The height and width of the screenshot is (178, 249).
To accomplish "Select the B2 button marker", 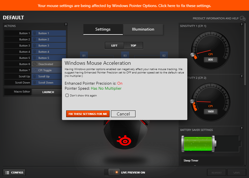I will [164, 56].
